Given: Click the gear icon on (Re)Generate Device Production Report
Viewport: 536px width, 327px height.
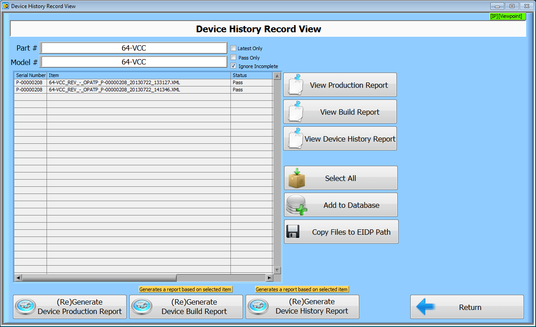Looking at the screenshot, I should (x=26, y=306).
